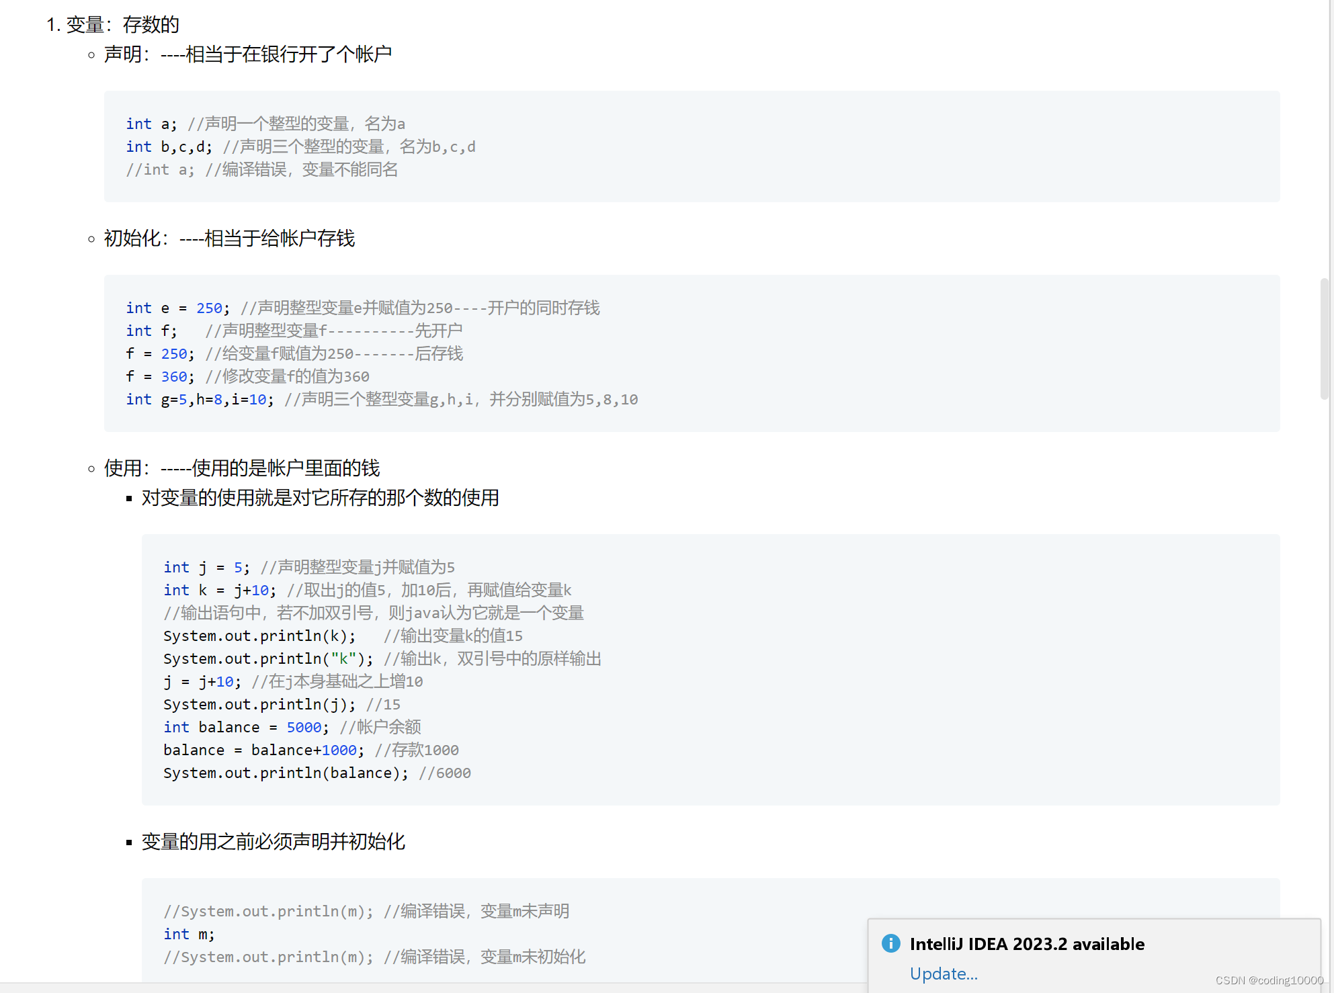Click the '使用' bullet line about 帐户里面的钱

(x=241, y=468)
